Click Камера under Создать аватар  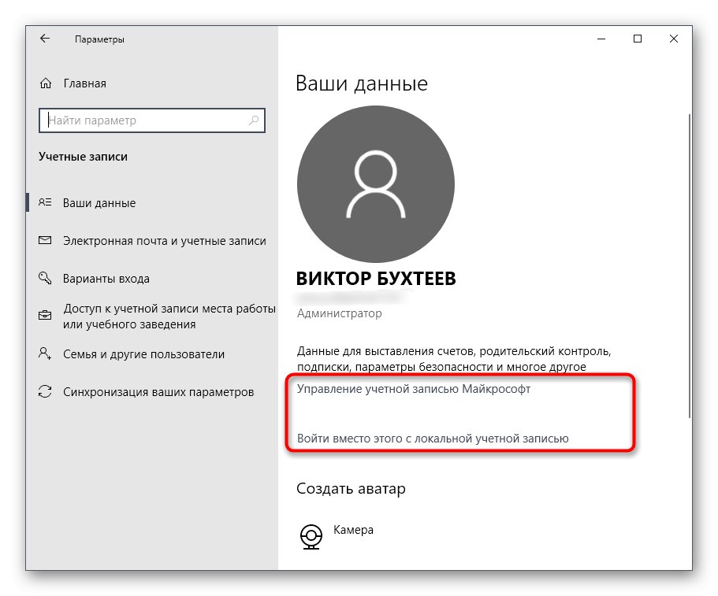point(355,531)
